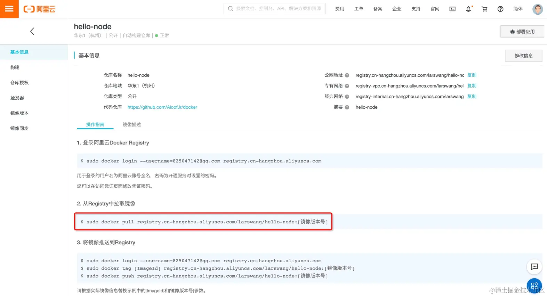Copy the 专有网络 registry address
Screen dimensions: 547x296
coord(472,86)
